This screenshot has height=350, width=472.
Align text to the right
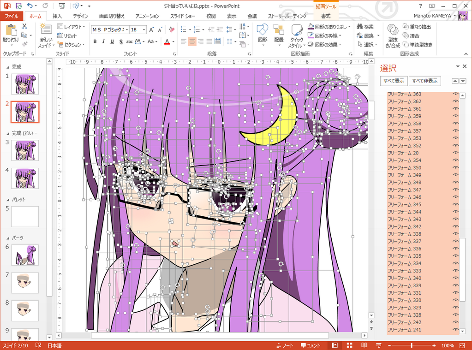pyautogui.click(x=201, y=42)
